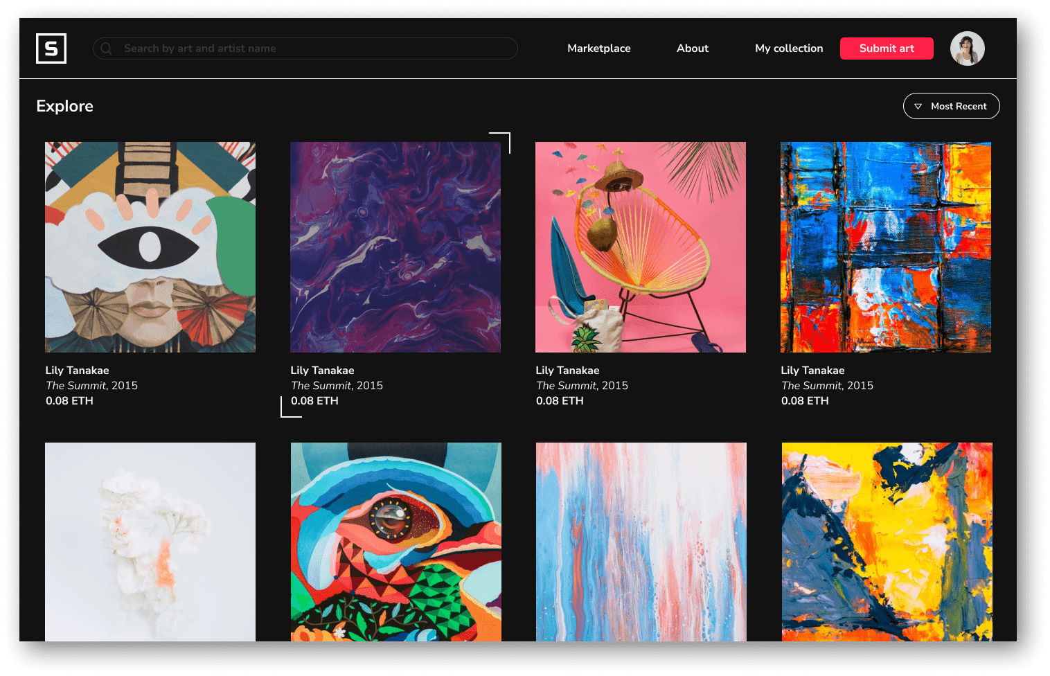Click the Explore heading

pyautogui.click(x=64, y=106)
